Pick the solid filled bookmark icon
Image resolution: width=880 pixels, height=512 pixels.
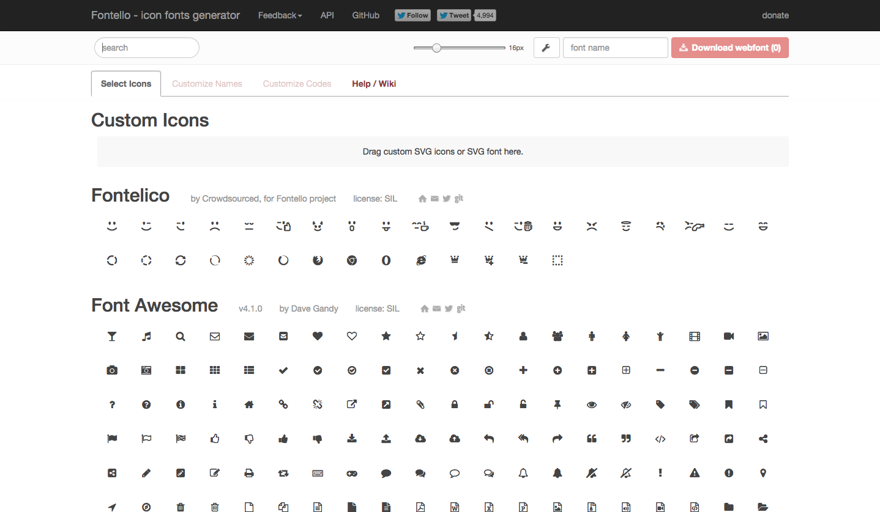coord(729,404)
